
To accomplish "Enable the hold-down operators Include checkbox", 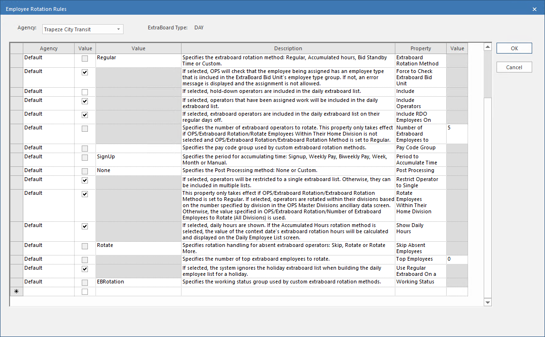I will coord(85,92).
